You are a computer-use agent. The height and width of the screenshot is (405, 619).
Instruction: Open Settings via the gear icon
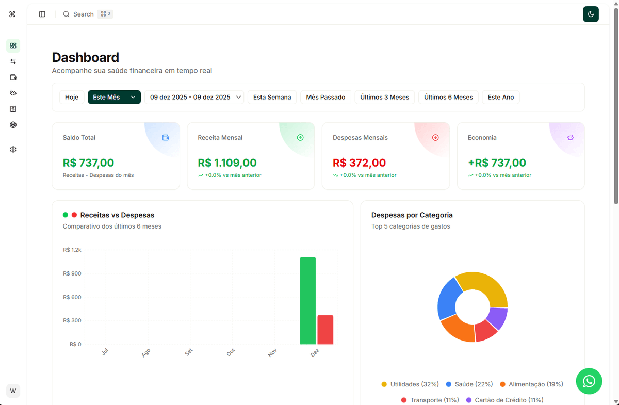click(x=13, y=149)
